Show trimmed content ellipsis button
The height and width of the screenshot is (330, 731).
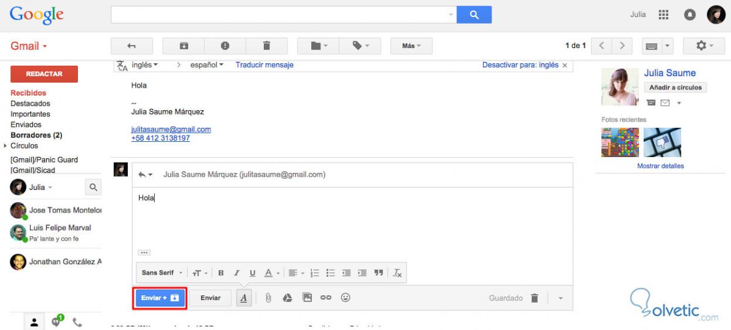144,252
